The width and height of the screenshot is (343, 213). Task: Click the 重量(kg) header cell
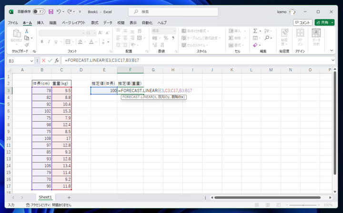point(61,84)
